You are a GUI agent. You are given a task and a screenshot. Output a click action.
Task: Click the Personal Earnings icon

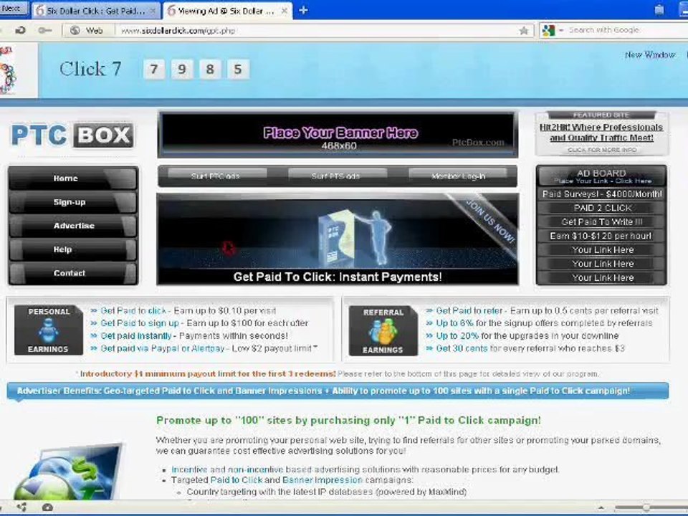(x=49, y=330)
